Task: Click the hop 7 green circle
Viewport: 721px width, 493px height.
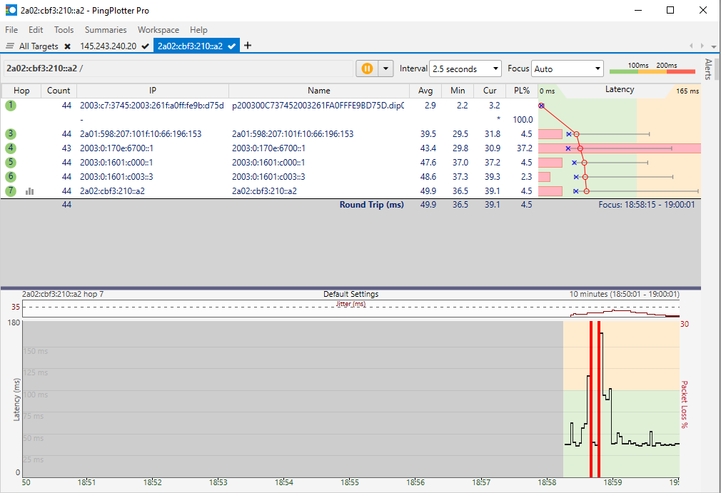Action: point(11,190)
